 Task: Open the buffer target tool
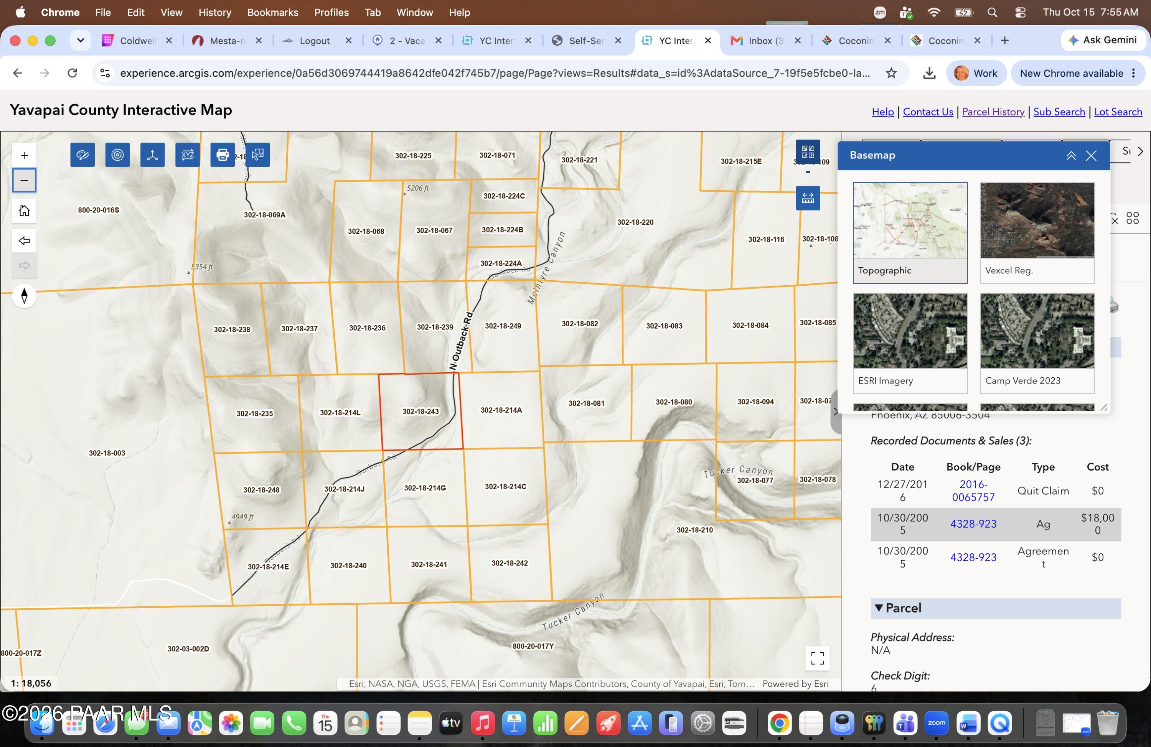pos(117,155)
